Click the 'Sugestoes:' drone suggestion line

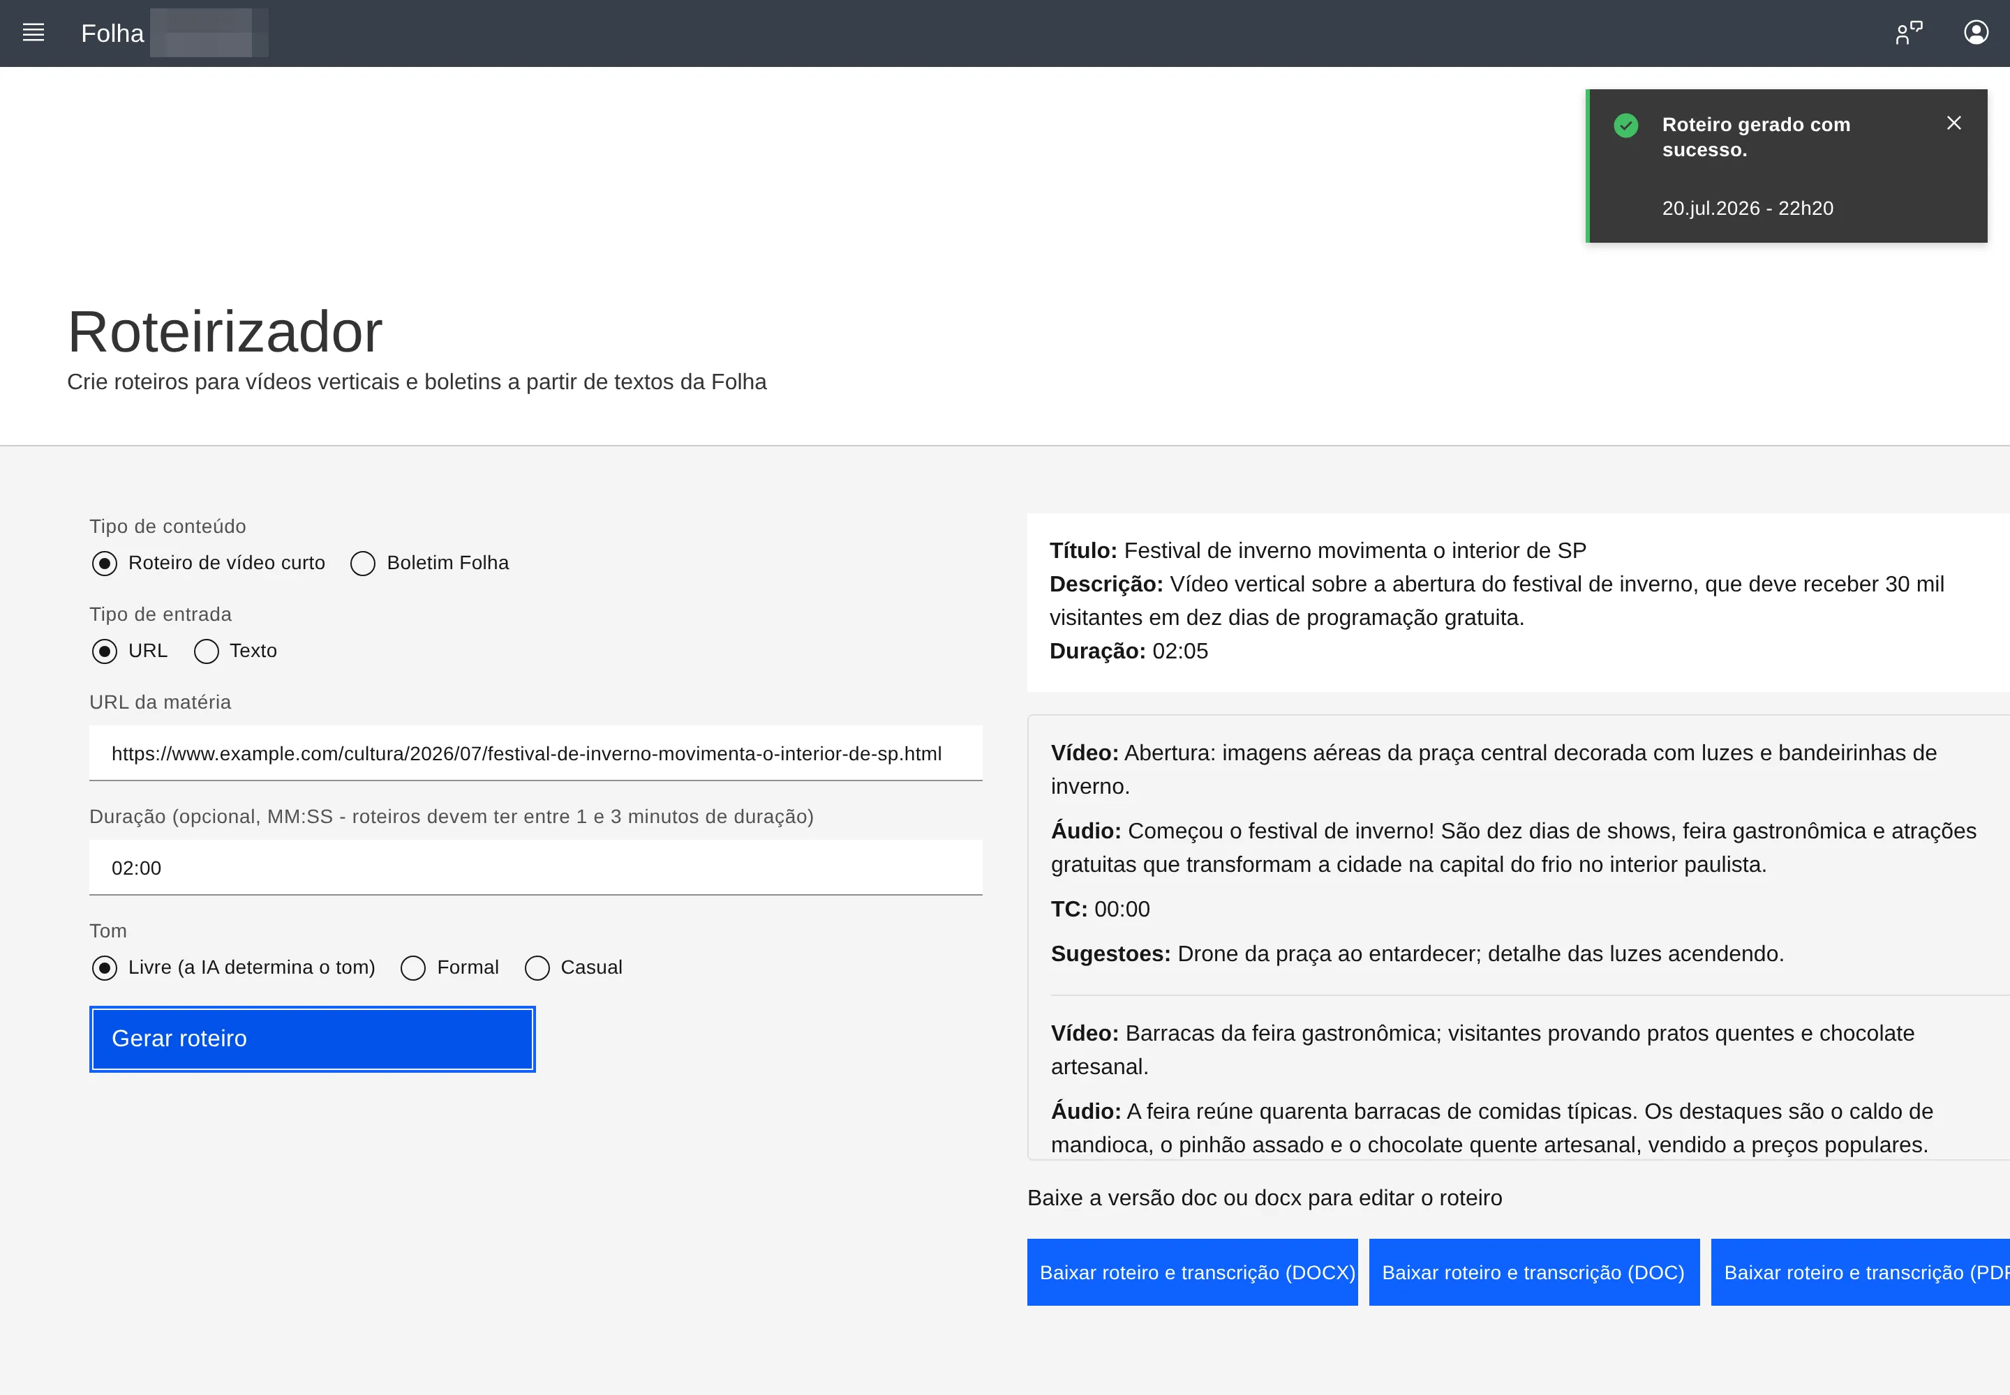1417,953
